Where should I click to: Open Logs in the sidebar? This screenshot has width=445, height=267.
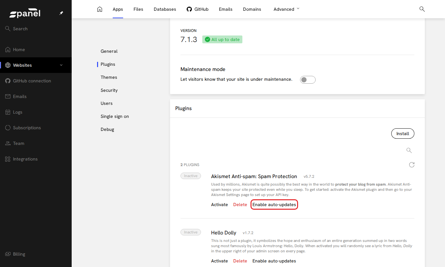36,112
